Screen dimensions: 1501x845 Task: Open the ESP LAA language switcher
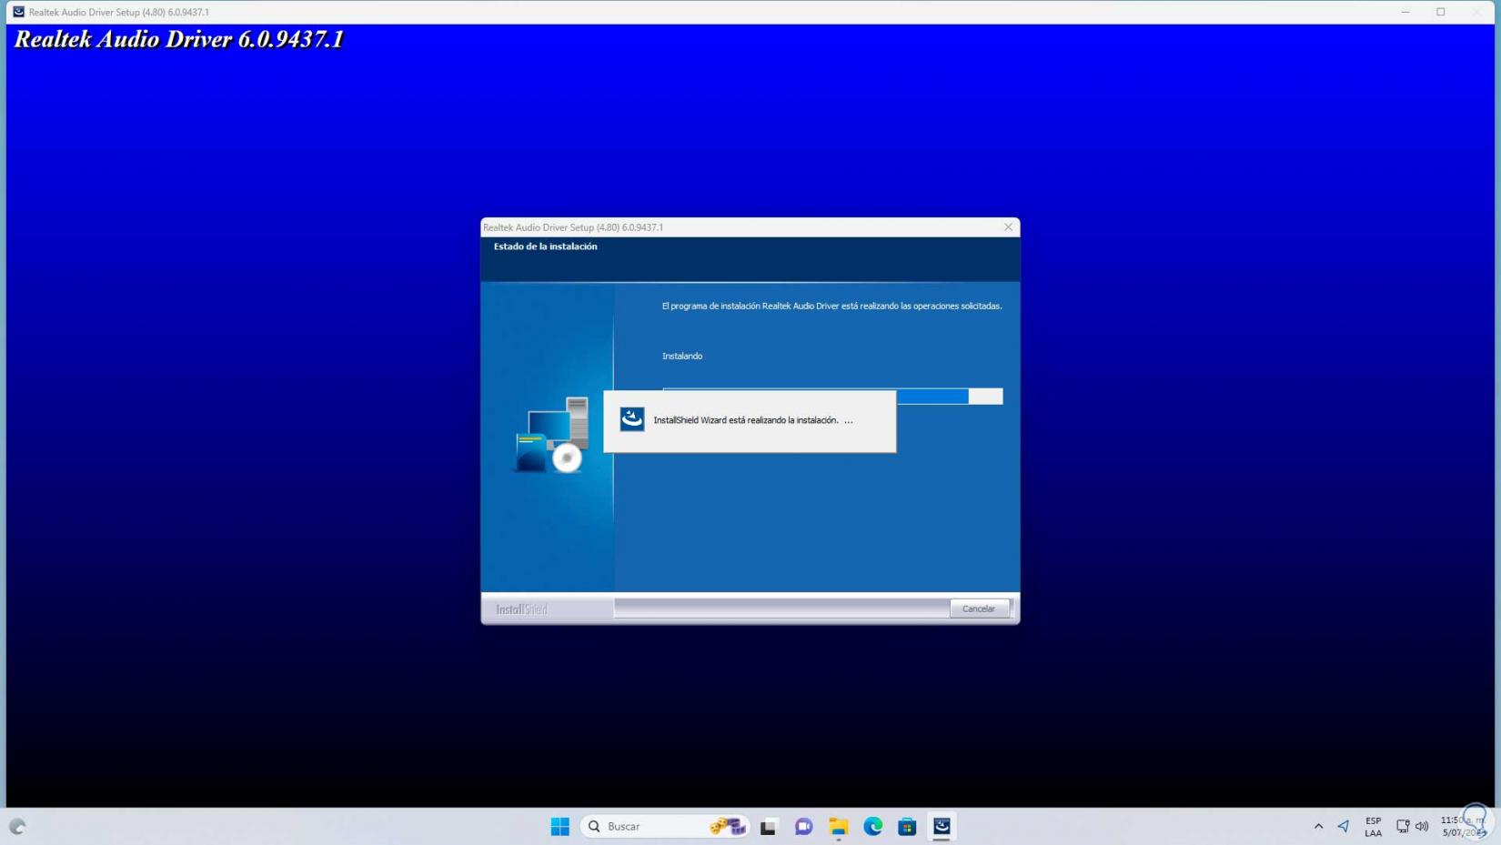point(1373,826)
